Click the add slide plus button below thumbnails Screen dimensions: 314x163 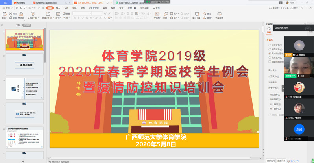23,161
